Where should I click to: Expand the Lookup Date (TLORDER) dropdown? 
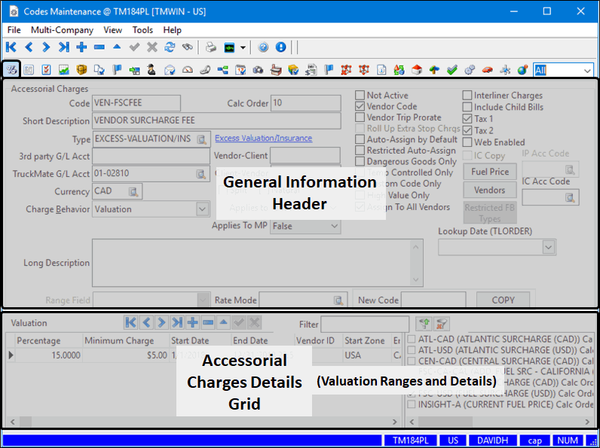tap(548, 247)
